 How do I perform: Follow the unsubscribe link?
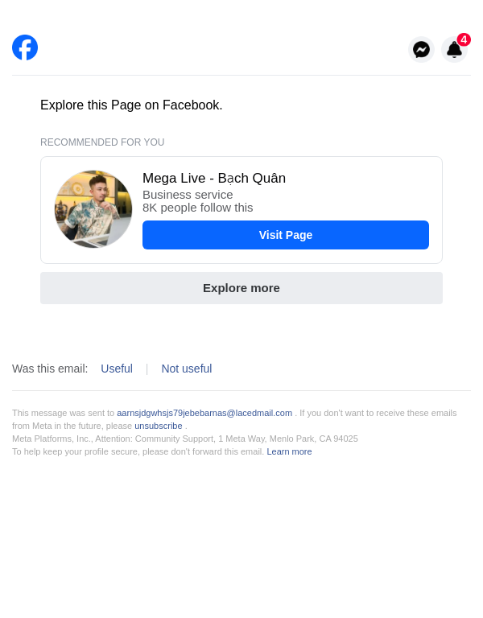[159, 426]
